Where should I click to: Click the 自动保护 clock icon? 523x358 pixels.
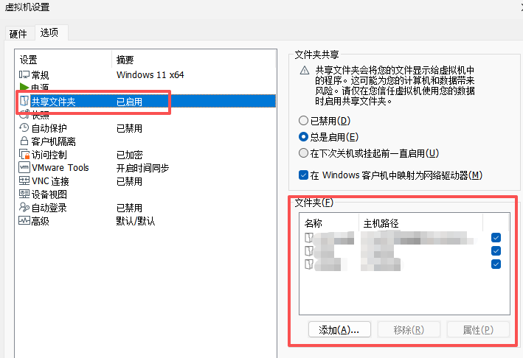click(x=24, y=127)
